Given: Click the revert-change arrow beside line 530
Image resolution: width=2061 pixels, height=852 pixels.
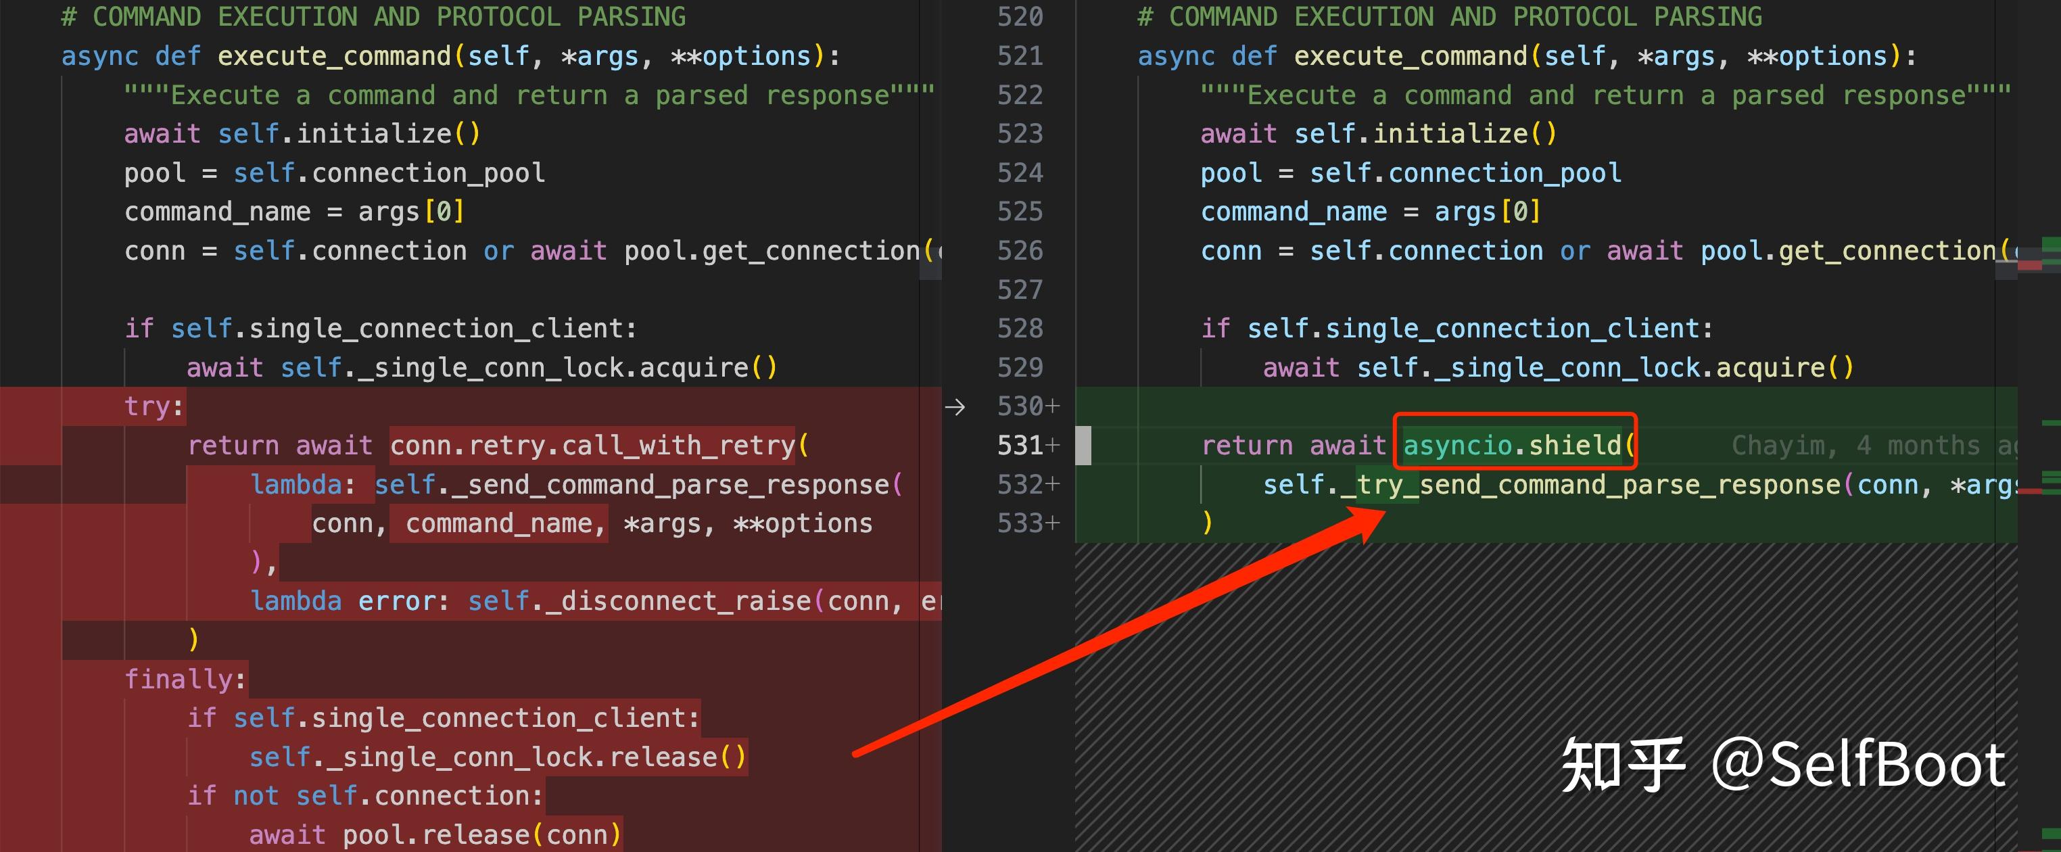Looking at the screenshot, I should click(x=955, y=407).
